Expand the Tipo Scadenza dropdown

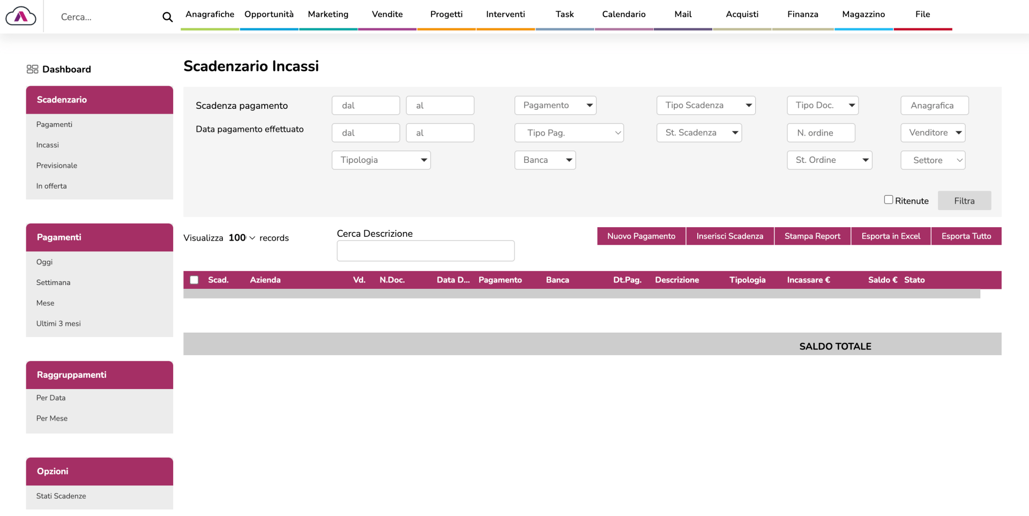click(705, 106)
